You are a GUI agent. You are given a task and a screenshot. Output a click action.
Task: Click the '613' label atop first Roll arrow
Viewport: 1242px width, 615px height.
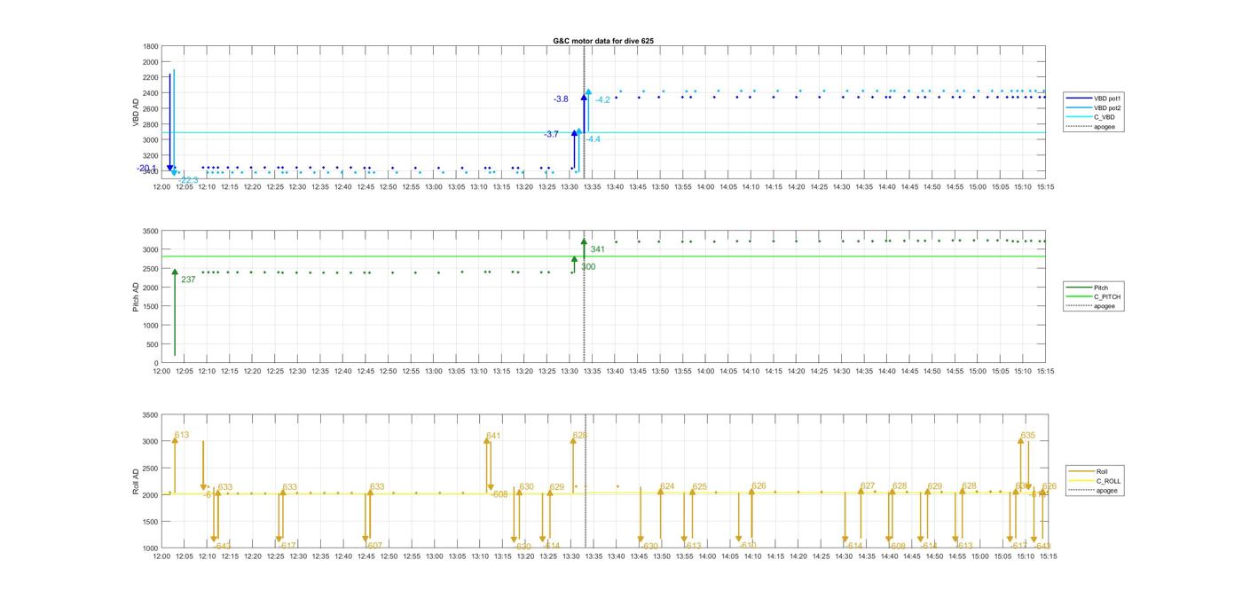(x=182, y=435)
